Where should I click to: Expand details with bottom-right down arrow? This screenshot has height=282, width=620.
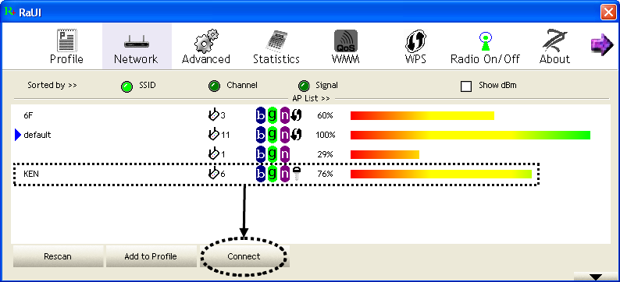(x=596, y=277)
